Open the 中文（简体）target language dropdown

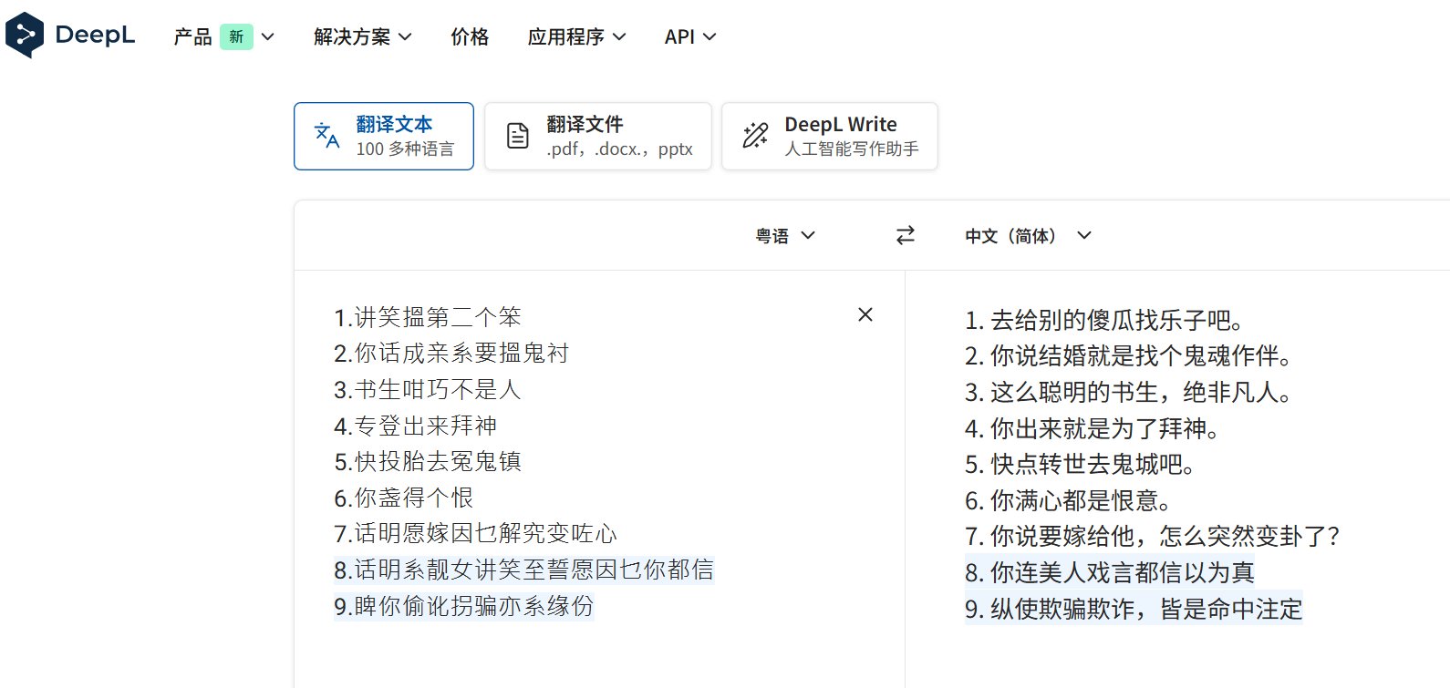point(1028,235)
